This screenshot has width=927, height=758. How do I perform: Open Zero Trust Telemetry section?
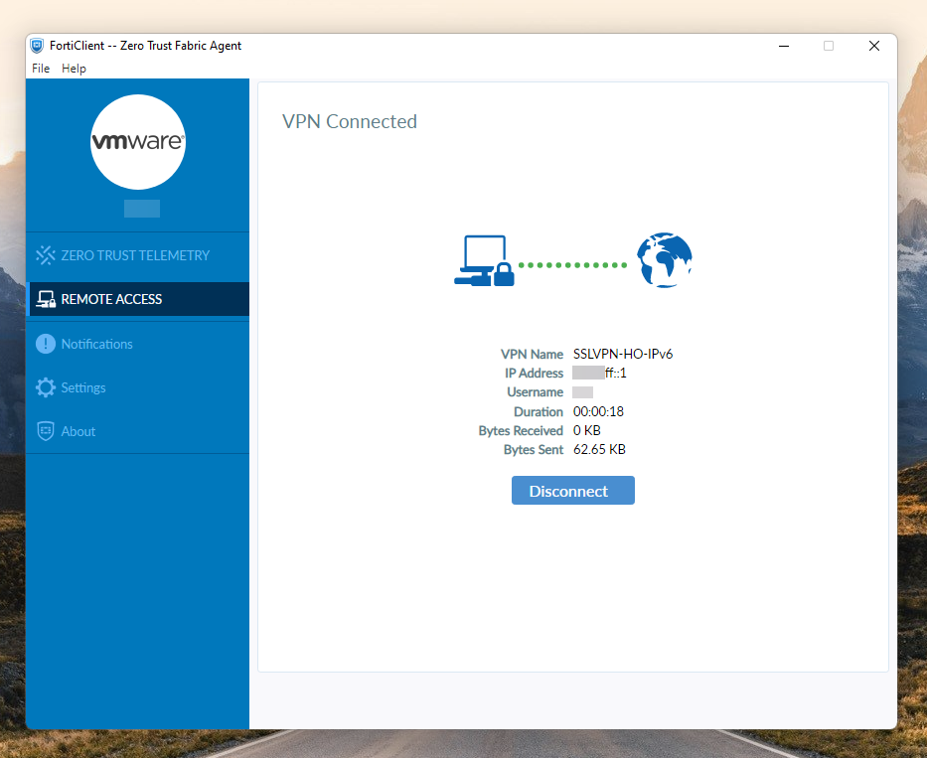click(138, 255)
